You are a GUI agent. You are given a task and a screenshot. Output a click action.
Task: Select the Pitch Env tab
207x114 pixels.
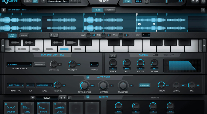point(168,55)
